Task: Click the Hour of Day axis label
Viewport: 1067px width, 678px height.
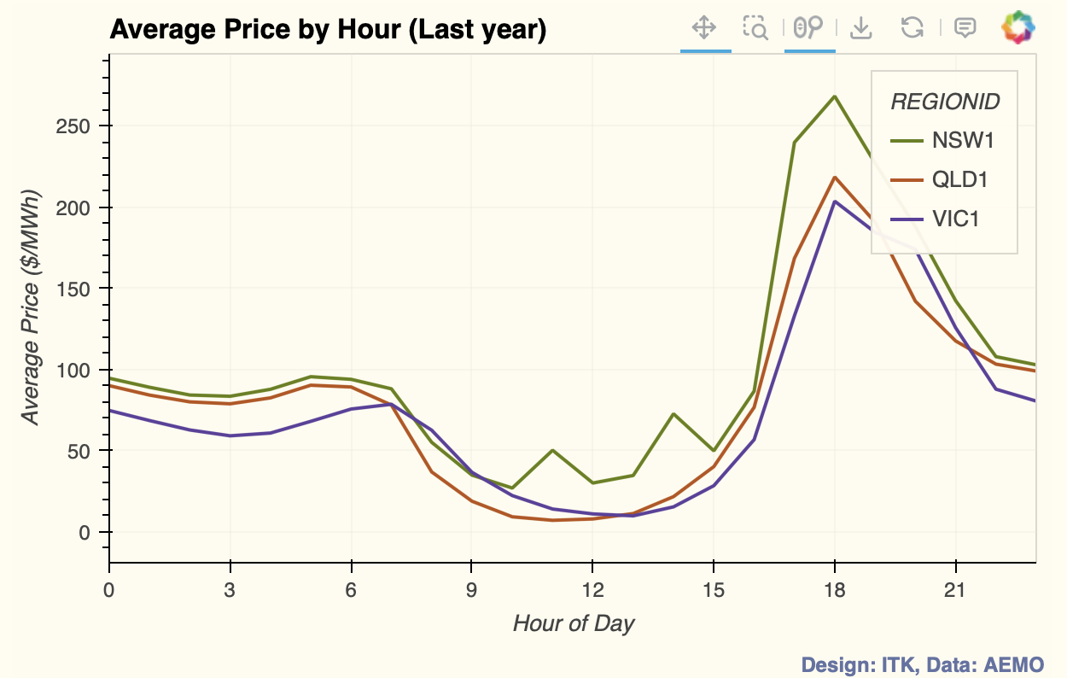Action: click(574, 623)
